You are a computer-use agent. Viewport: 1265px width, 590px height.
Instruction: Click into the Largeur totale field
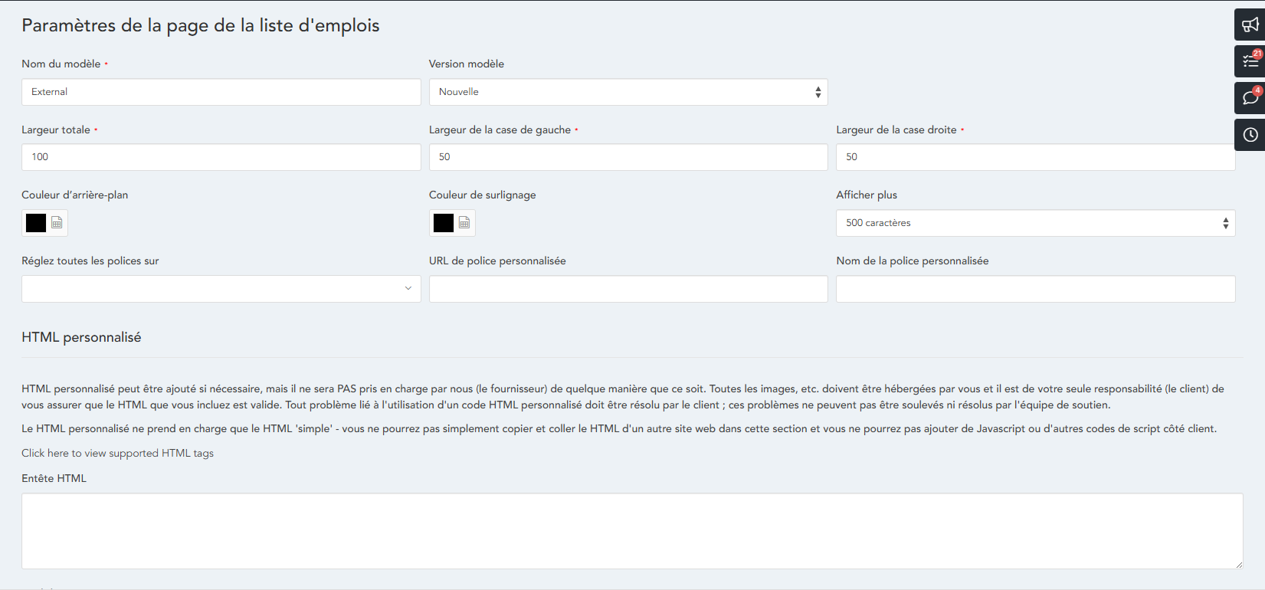pos(221,157)
